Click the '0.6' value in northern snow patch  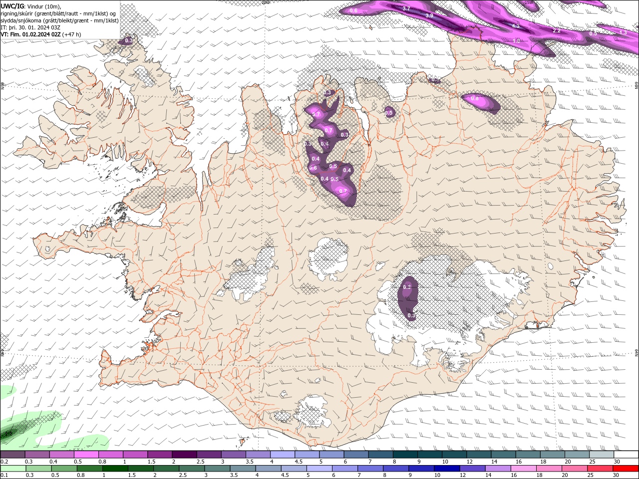pyautogui.click(x=353, y=10)
